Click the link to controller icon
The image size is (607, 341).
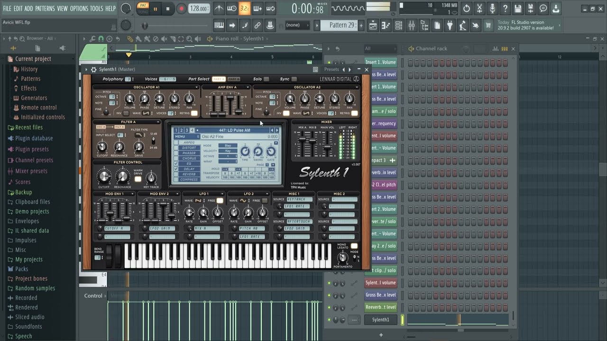pyautogui.click(x=258, y=26)
